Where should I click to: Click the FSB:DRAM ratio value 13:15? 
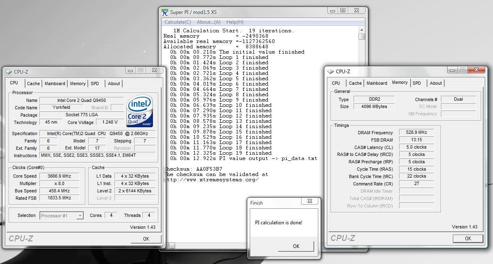pos(416,140)
